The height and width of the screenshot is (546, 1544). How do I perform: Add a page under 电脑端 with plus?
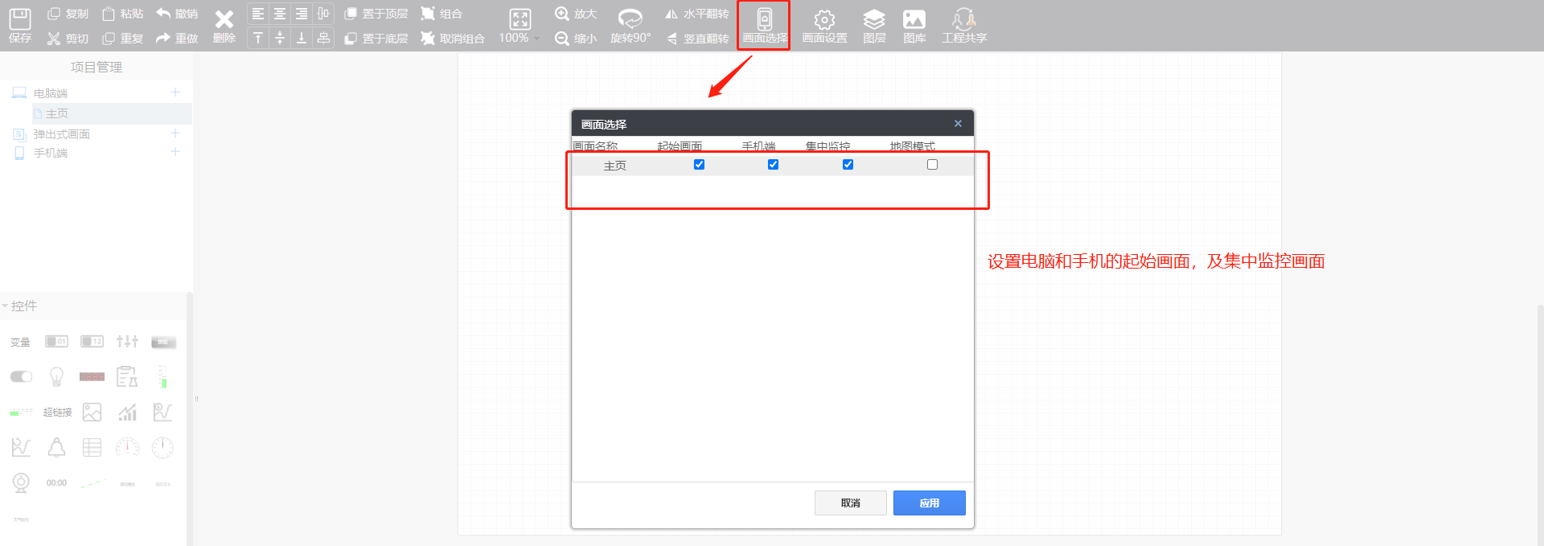[175, 92]
